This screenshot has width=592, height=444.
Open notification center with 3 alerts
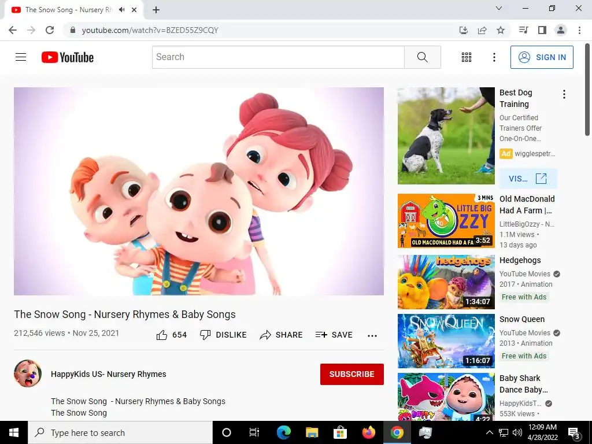pyautogui.click(x=574, y=433)
